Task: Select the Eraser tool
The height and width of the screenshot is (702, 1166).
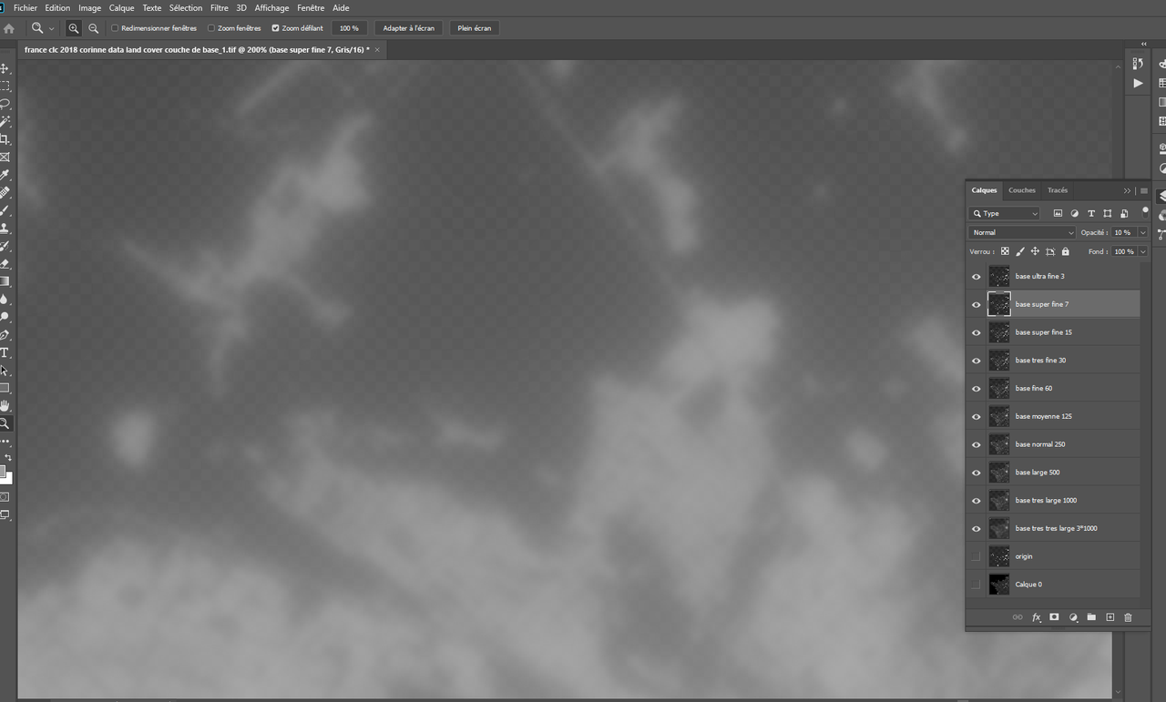Action: click(5, 264)
